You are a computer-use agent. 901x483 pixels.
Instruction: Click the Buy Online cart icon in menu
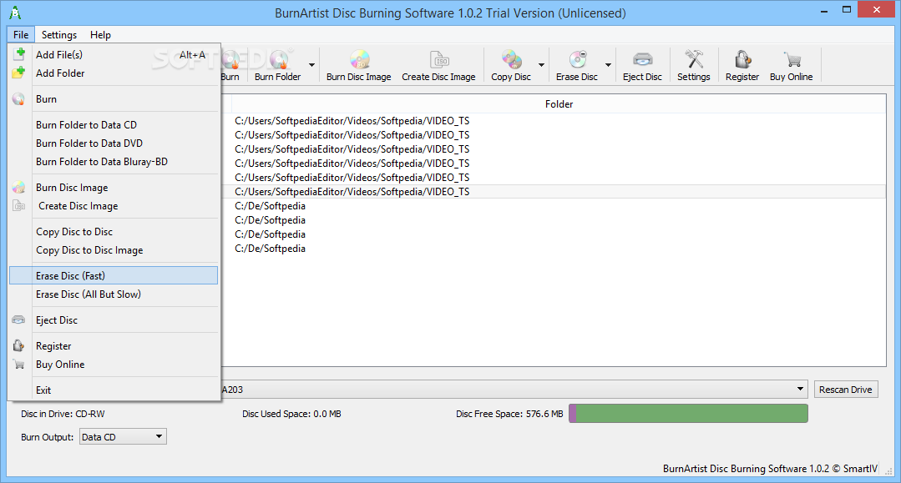tap(18, 364)
